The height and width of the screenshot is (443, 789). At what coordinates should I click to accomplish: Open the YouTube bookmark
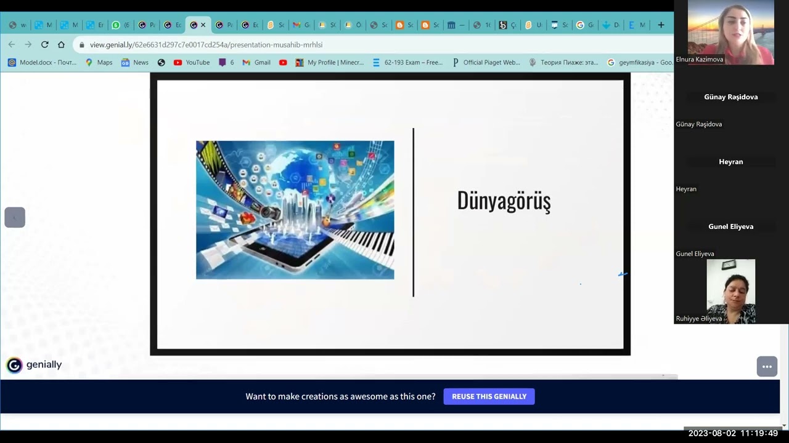click(192, 62)
